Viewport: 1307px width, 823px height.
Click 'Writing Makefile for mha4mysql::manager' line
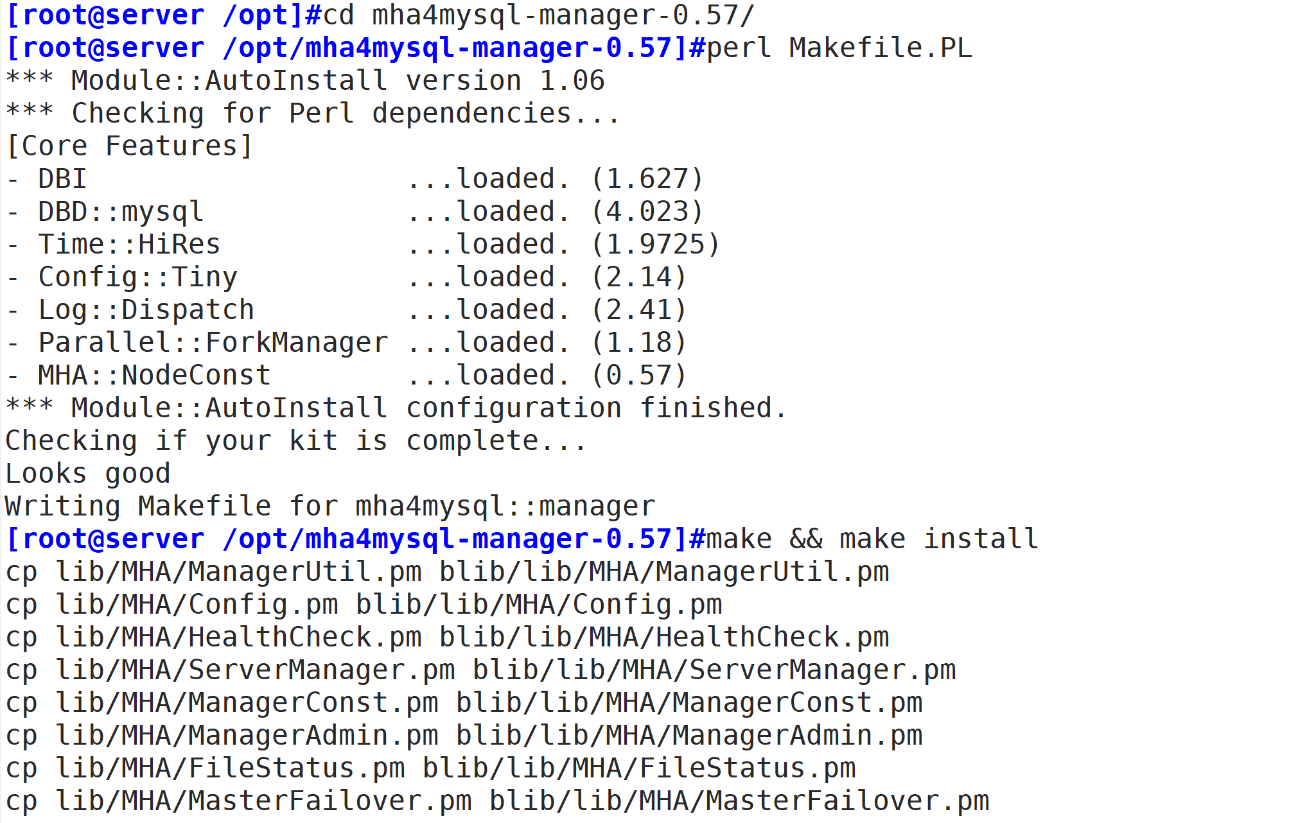click(x=330, y=507)
